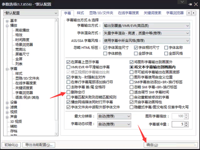Toggle 在屏幕上显示字幕 checkbox
Screen dimensions: 200x150
[68, 62]
